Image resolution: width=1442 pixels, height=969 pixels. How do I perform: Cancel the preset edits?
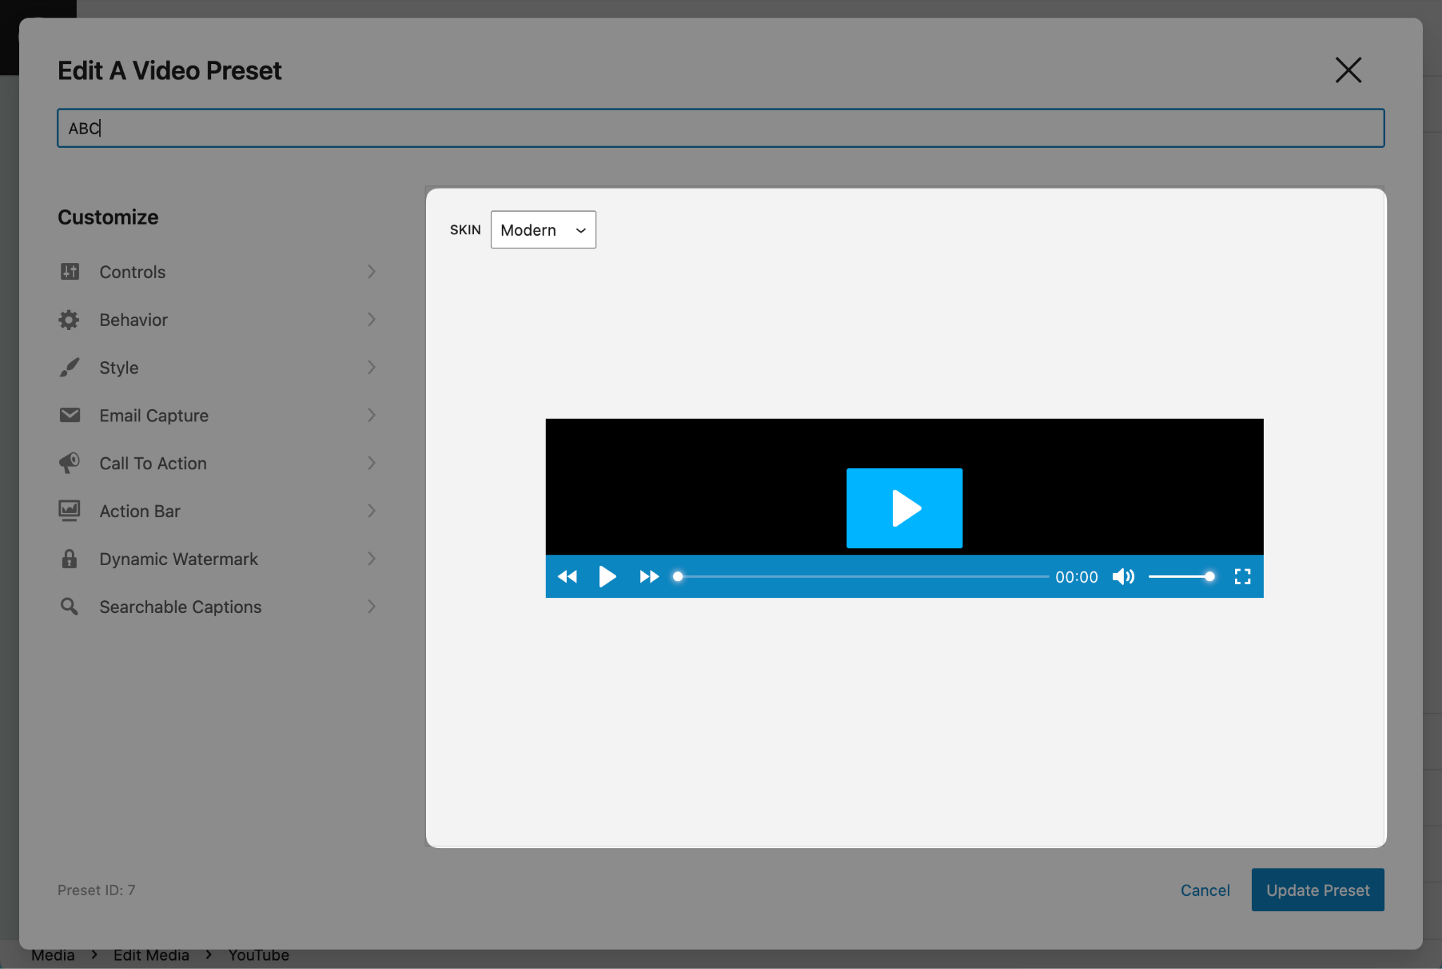(1205, 889)
